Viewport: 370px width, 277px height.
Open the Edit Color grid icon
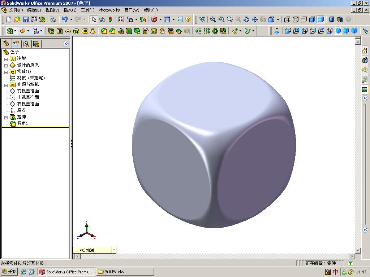click(121, 19)
